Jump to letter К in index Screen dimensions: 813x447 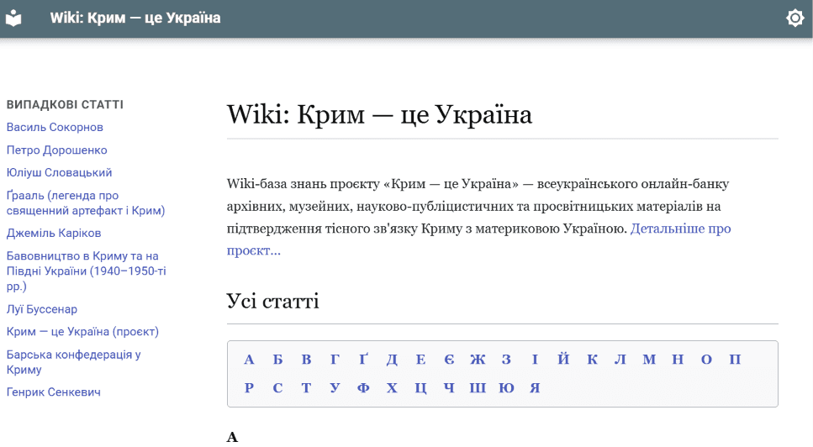point(592,359)
